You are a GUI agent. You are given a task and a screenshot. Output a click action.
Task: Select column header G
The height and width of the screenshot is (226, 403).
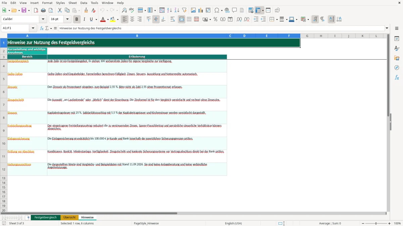[x=307, y=36]
